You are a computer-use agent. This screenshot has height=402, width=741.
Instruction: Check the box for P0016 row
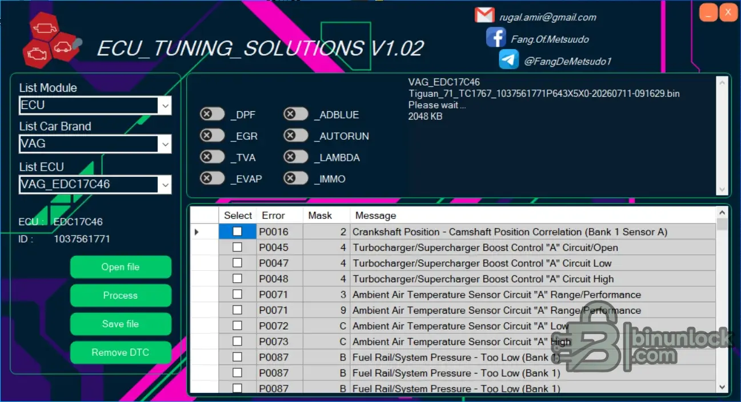click(x=237, y=232)
